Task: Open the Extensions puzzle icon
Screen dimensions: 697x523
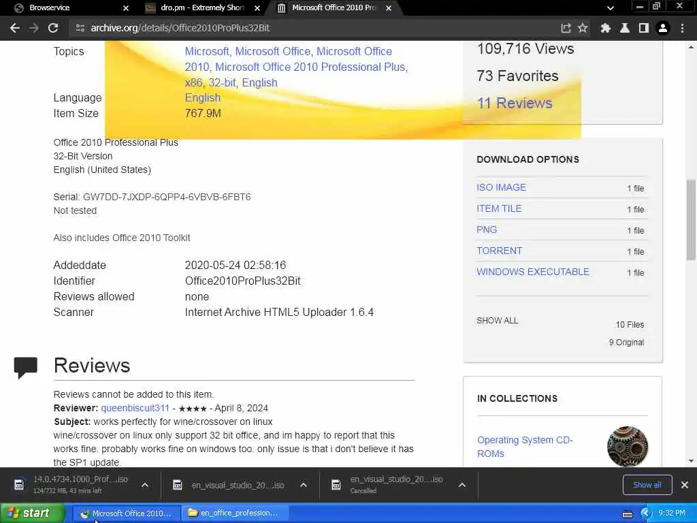Action: pos(605,28)
